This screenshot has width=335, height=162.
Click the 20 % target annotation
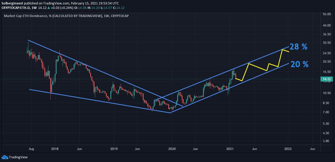pyautogui.click(x=300, y=64)
